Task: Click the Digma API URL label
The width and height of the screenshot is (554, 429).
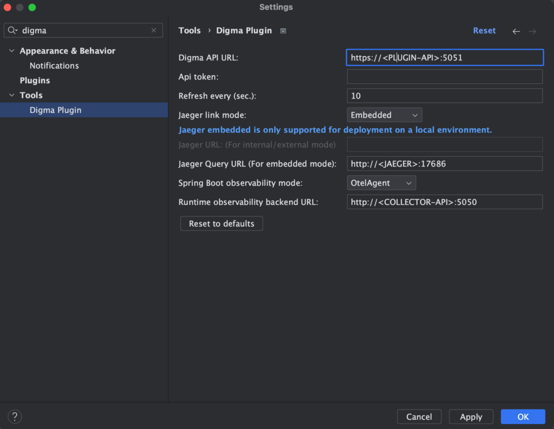Action: (x=208, y=57)
